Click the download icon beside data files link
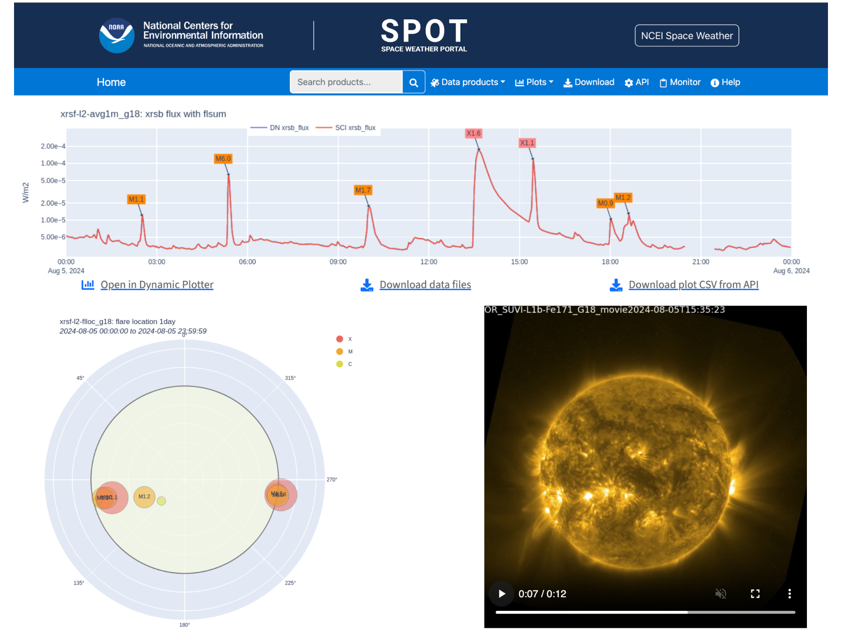 click(x=367, y=285)
